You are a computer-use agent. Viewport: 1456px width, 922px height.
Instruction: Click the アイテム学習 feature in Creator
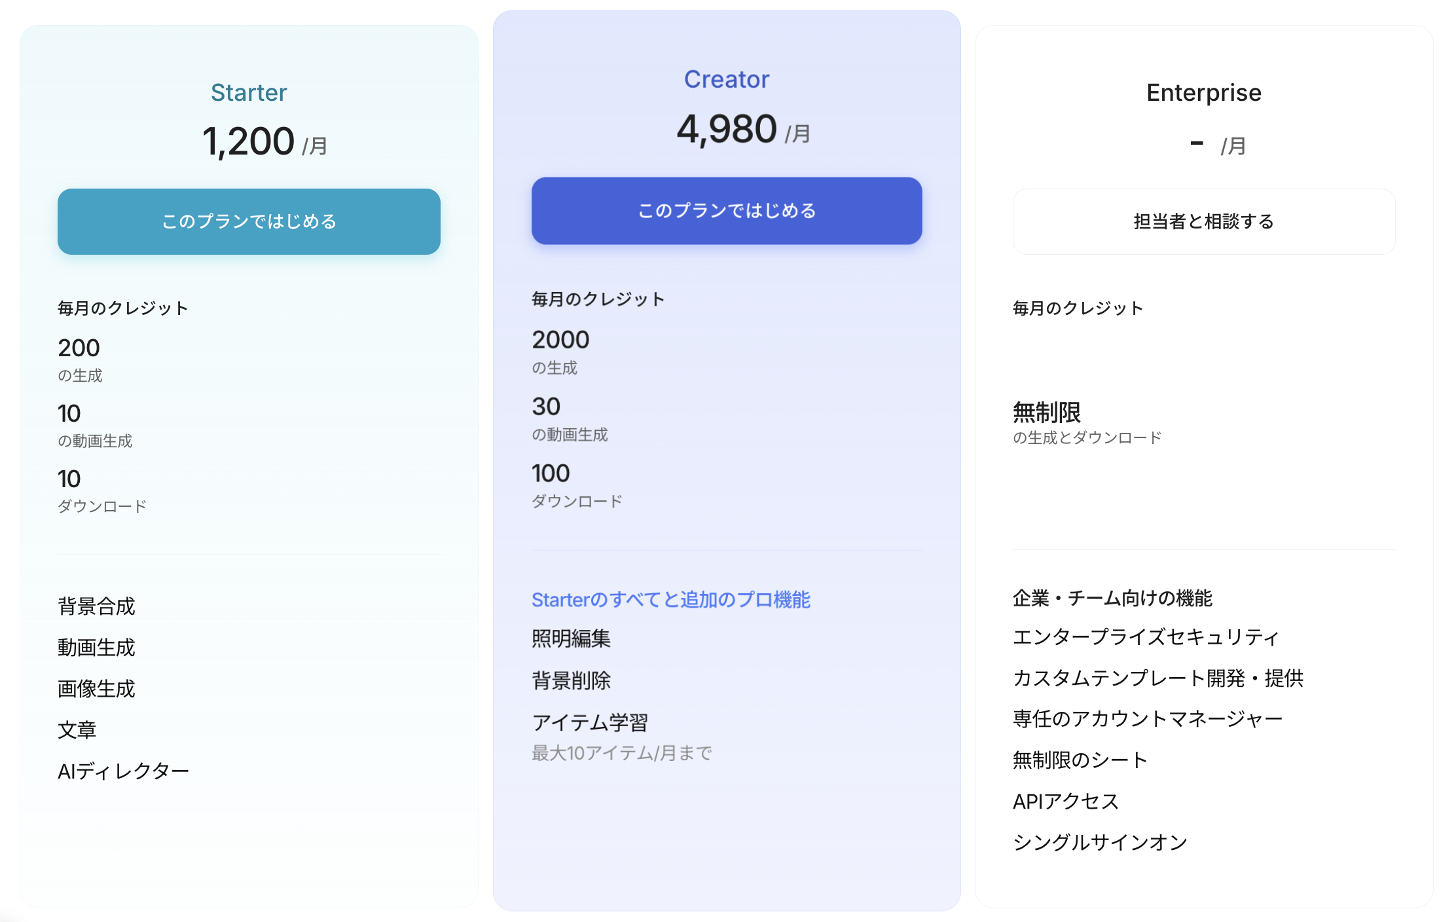click(x=590, y=722)
